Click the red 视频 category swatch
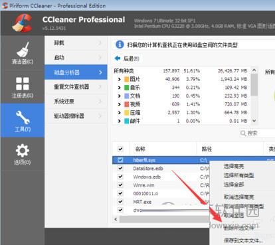Screen dimensions: 275x245 pyautogui.click(x=126, y=104)
